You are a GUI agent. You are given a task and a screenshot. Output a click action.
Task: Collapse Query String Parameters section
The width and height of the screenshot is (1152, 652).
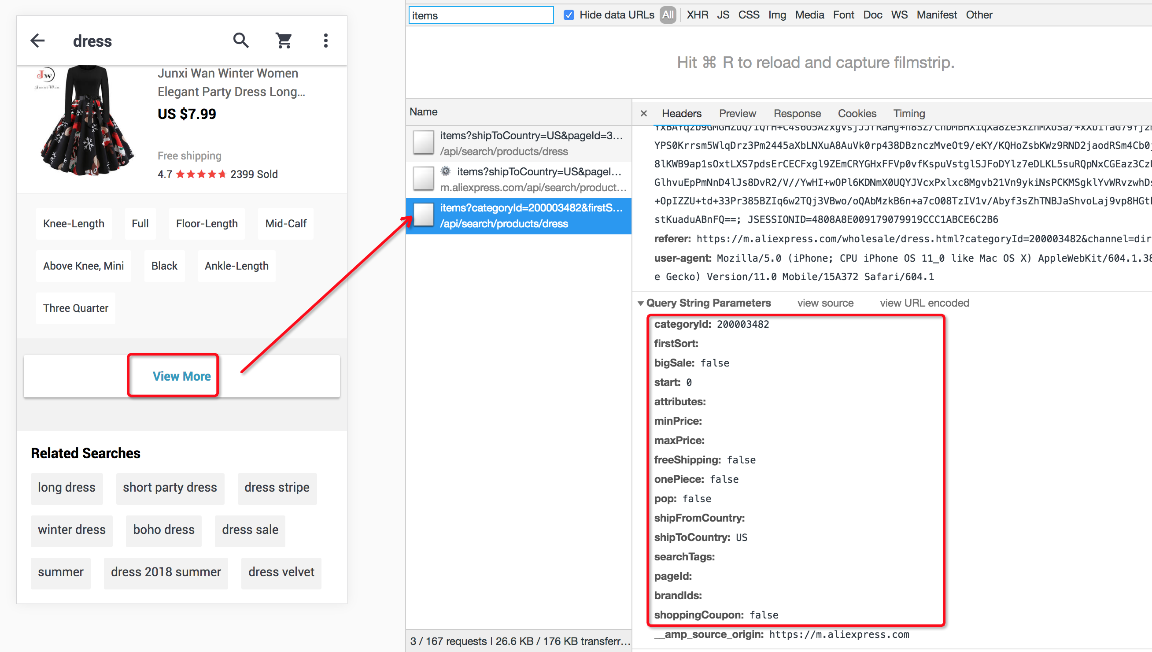pos(640,303)
